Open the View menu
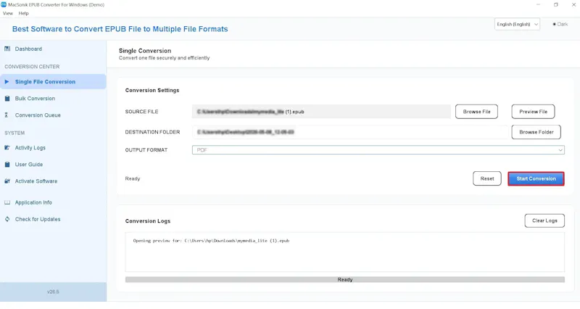This screenshot has width=580, height=309. [x=8, y=13]
